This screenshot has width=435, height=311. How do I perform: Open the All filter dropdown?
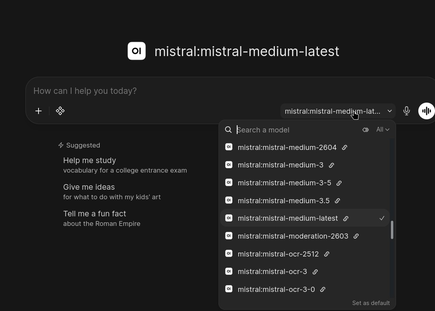pyautogui.click(x=383, y=130)
